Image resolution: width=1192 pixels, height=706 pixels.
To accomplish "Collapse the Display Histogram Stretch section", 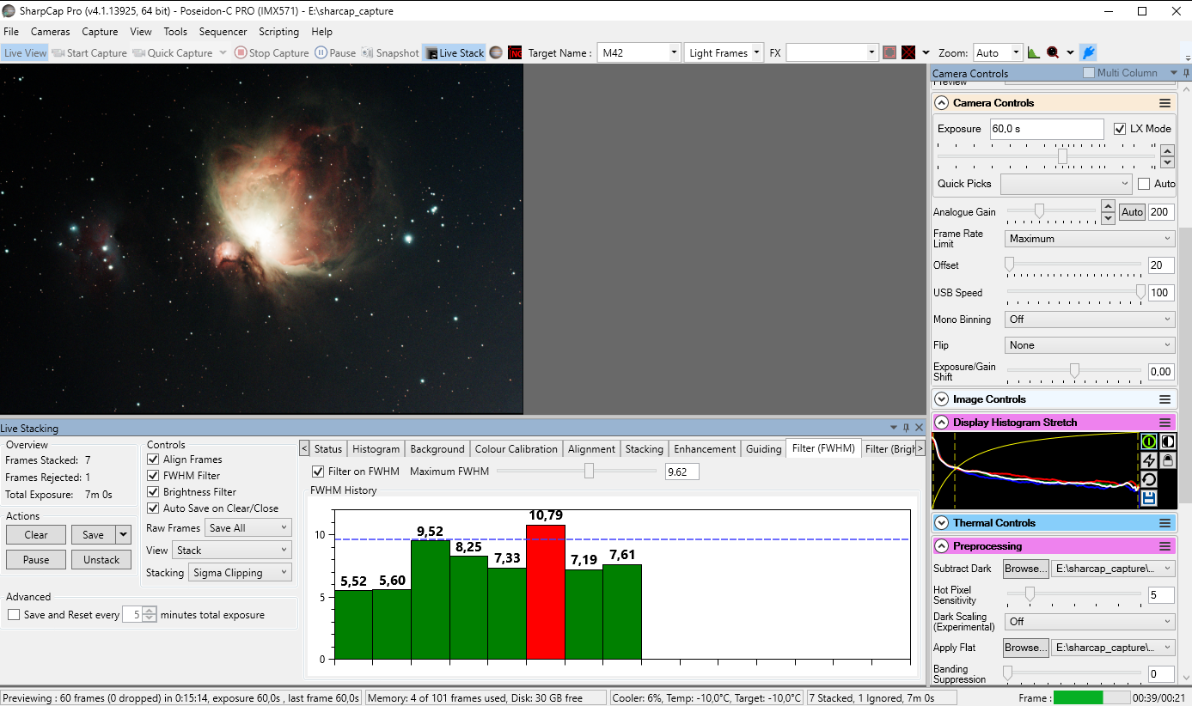I will click(942, 423).
